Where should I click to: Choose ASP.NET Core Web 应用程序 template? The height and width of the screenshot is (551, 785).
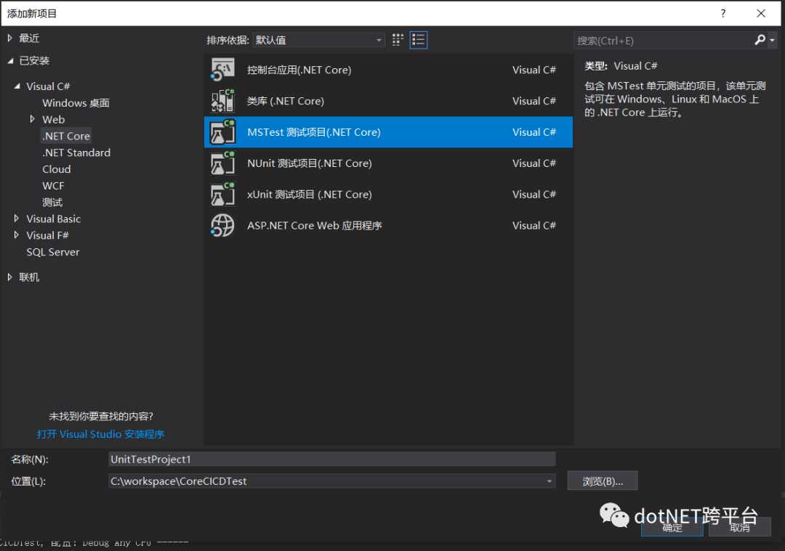tap(388, 226)
